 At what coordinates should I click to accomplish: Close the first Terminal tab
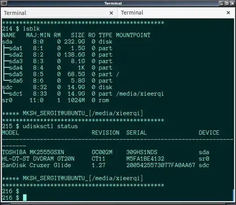(x=111, y=13)
